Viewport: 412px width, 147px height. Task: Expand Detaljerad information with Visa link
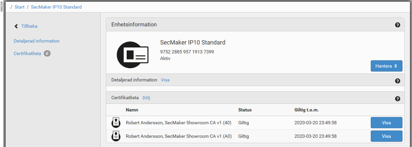pyautogui.click(x=165, y=80)
